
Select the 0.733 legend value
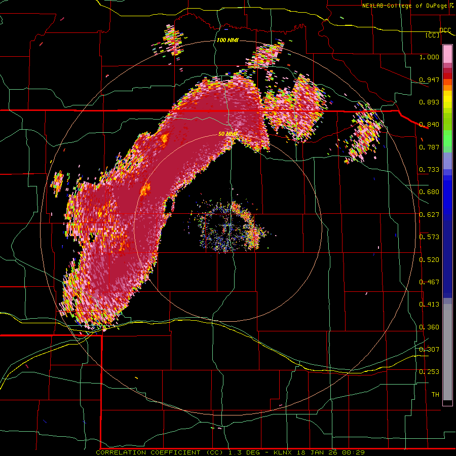429,170
